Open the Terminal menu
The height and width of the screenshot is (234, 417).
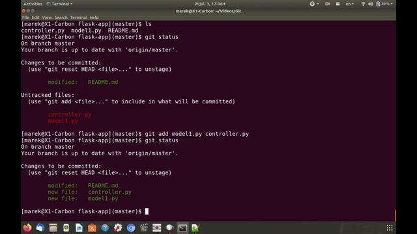click(78, 18)
